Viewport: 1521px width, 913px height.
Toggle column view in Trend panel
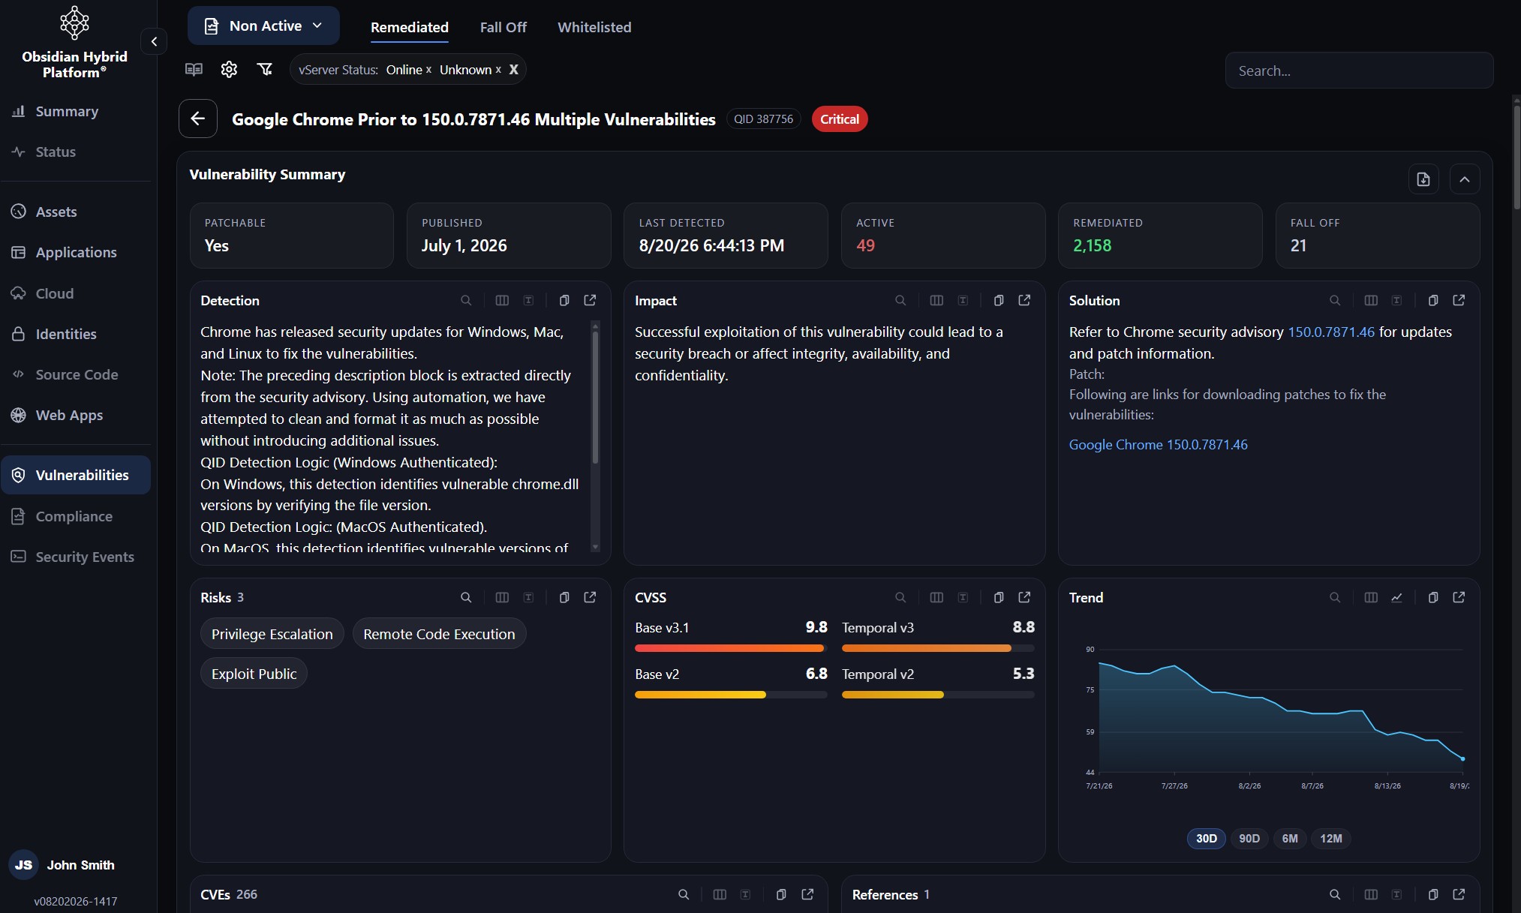point(1371,597)
